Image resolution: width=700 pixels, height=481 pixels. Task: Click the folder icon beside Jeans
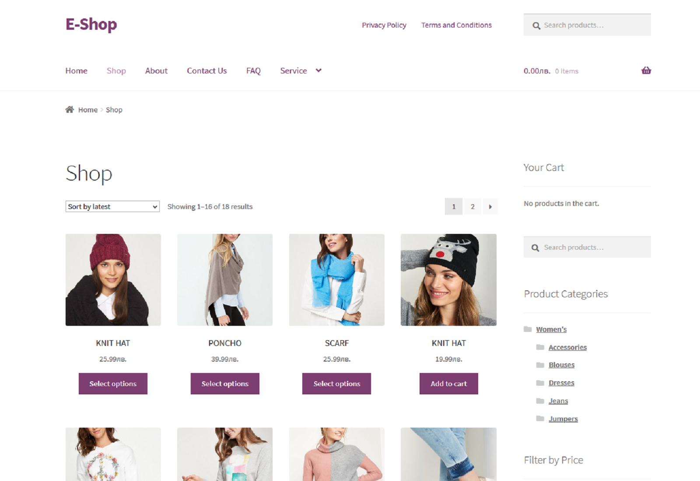(540, 401)
